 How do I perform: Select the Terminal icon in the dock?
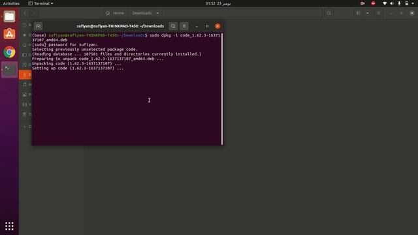tap(9, 70)
